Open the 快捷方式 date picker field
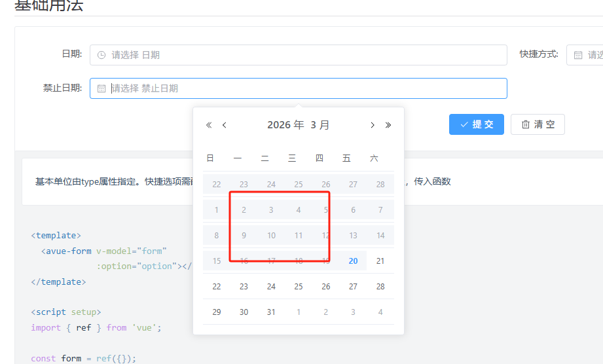Viewport: 603px width, 364px height. point(589,55)
